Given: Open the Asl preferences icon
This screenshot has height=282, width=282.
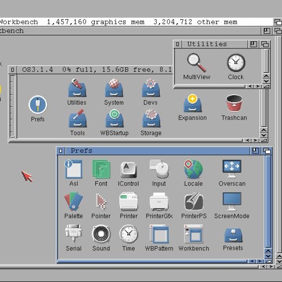Looking at the screenshot, I should point(73,169).
